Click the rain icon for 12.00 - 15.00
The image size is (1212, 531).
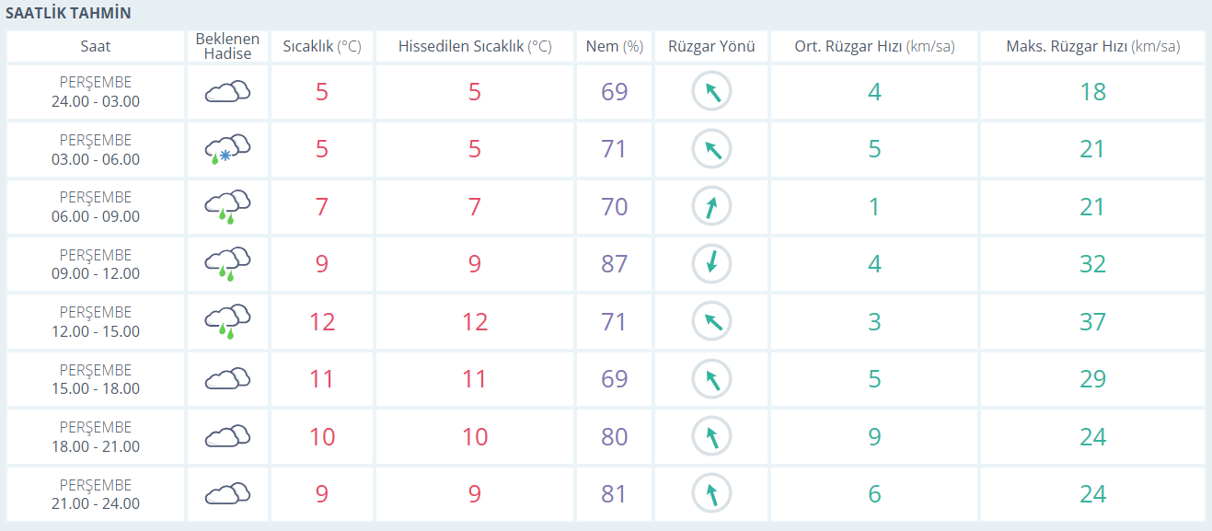point(227,321)
